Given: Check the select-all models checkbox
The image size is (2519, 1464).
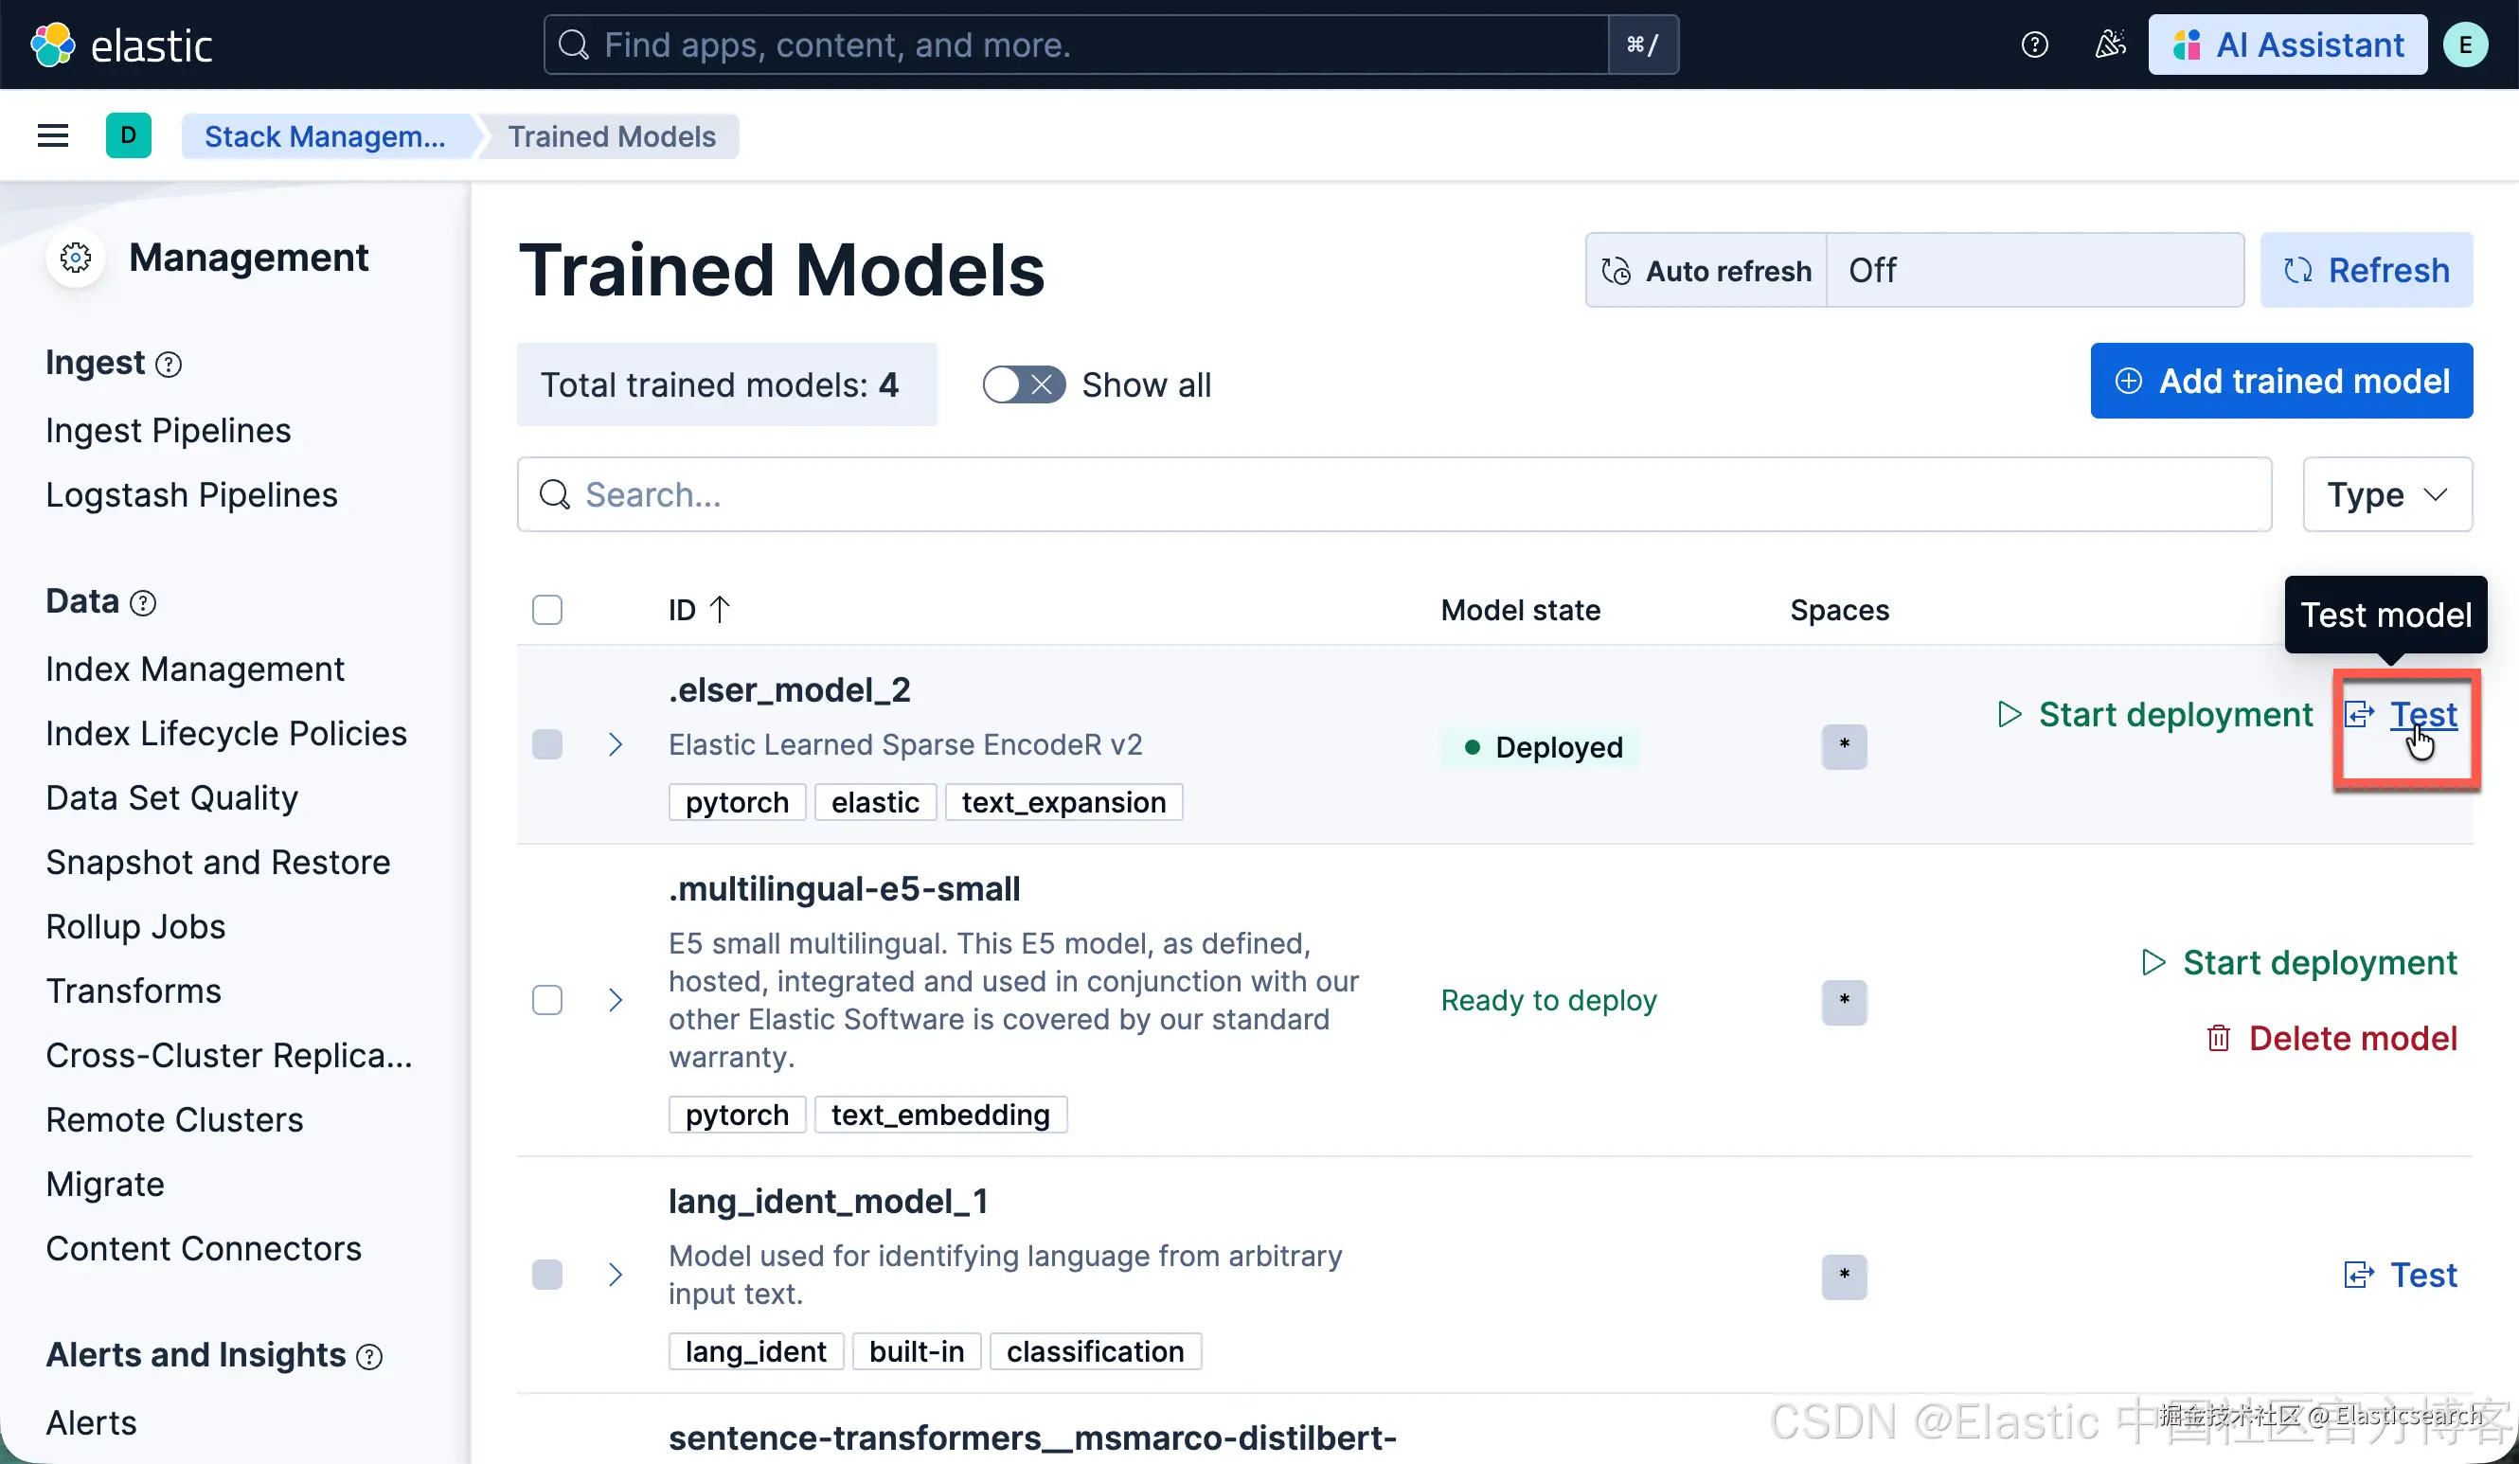Looking at the screenshot, I should pos(546,610).
